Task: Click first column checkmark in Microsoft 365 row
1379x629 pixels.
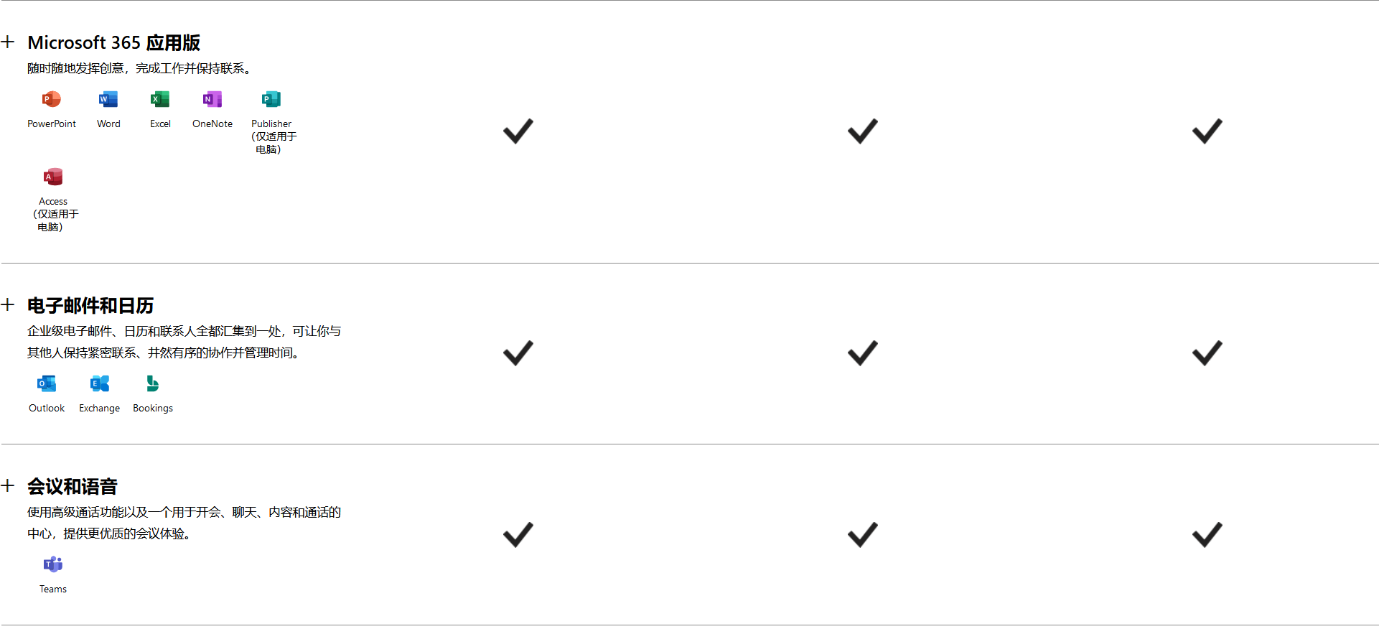Action: point(518,131)
